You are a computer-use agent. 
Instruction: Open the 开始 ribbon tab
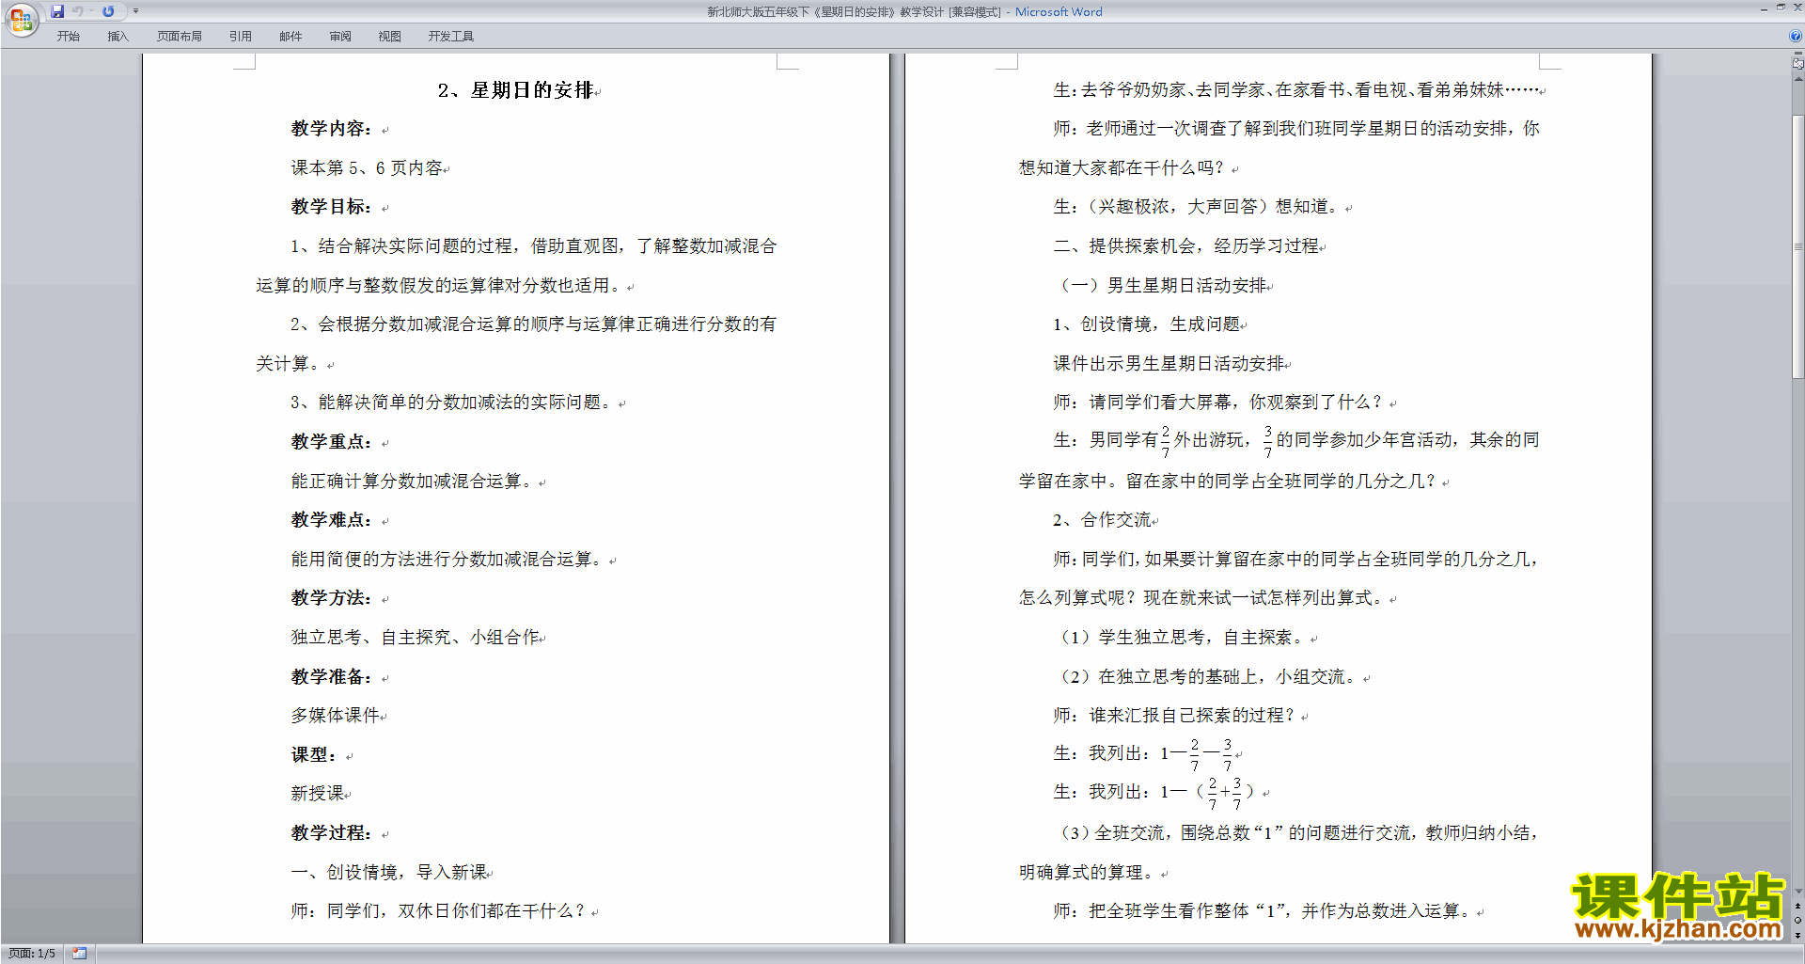[x=68, y=37]
